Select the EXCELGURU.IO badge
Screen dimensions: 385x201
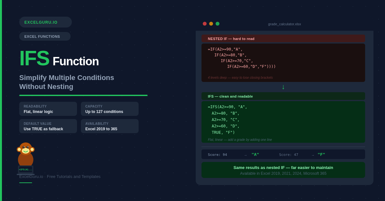pos(45,22)
